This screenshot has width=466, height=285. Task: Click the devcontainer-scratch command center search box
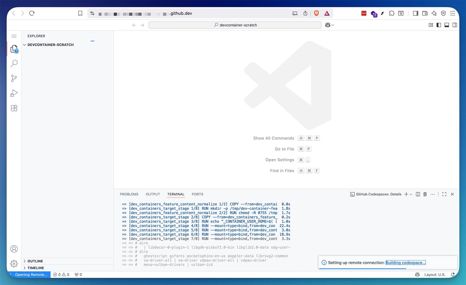tap(235, 25)
